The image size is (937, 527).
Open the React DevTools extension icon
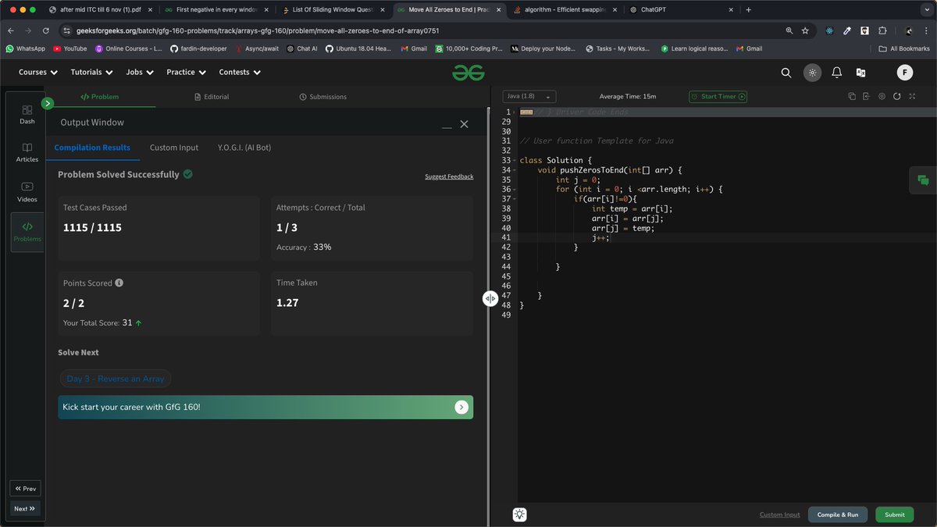[829, 30]
